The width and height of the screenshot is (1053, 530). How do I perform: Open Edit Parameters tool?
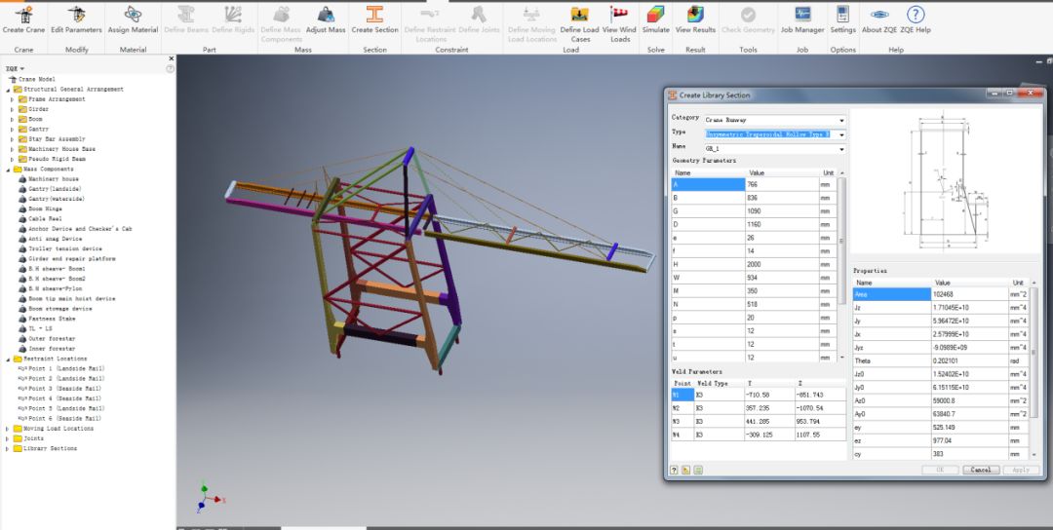76,15
